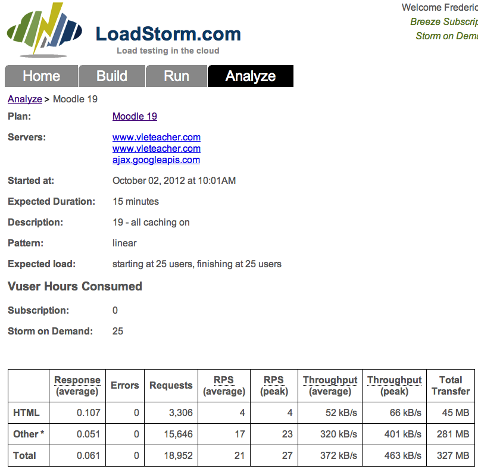Image resolution: width=478 pixels, height=469 pixels.
Task: Click the Other * row label
Action: pos(29,434)
